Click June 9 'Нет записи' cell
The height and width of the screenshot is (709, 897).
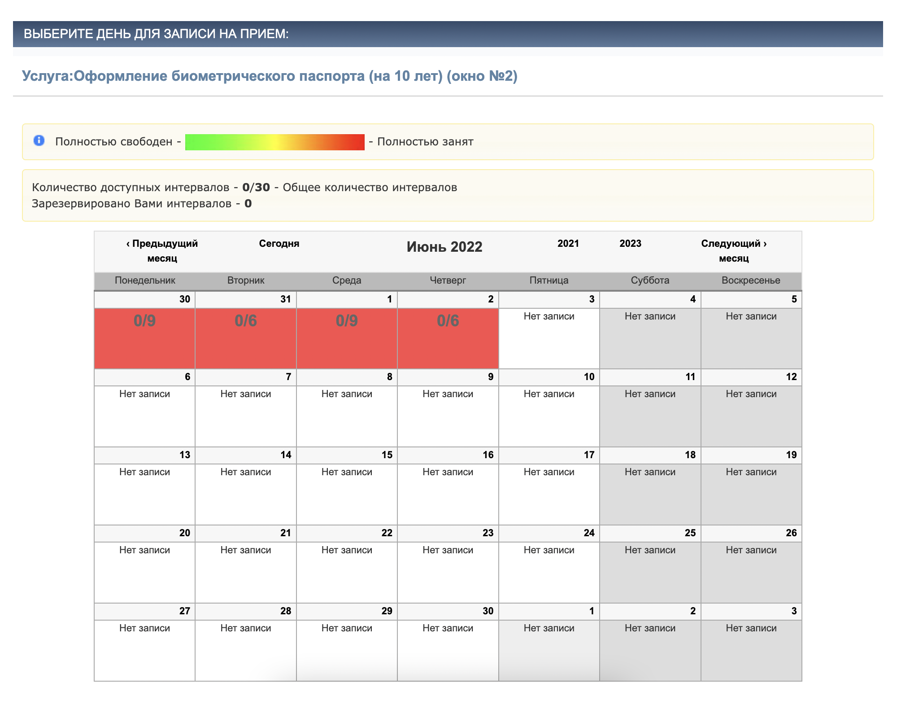pos(448,416)
